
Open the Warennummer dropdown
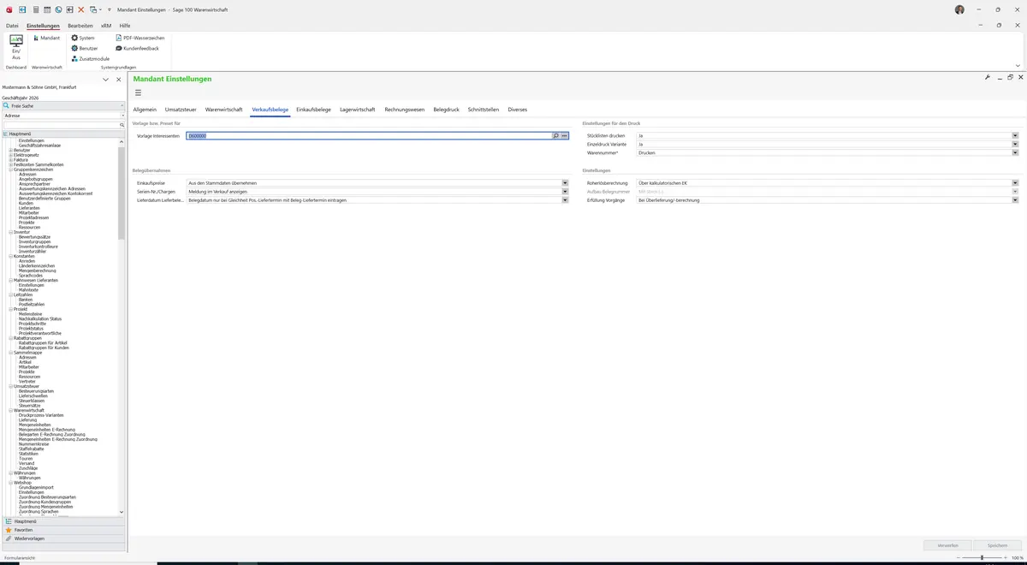click(1016, 152)
